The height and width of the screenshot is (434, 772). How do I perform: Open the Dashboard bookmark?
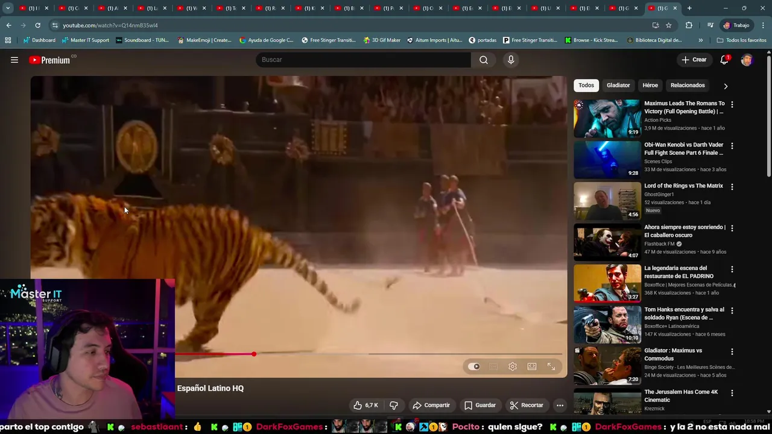click(x=39, y=40)
